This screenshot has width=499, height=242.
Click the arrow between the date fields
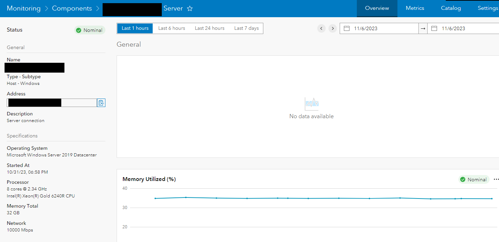click(x=423, y=28)
